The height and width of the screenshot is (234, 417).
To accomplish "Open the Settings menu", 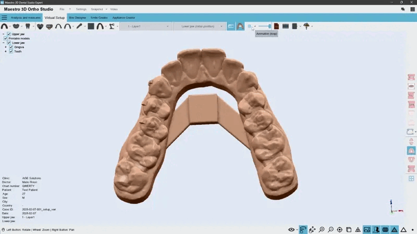I will click(81, 9).
